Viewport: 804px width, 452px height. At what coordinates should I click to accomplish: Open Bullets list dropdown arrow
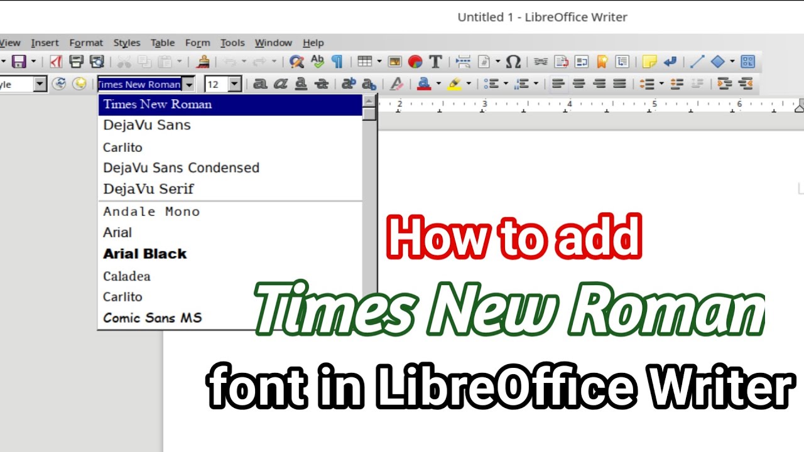[x=506, y=83]
